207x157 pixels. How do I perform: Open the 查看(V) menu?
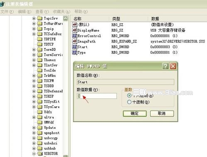tap(42, 12)
